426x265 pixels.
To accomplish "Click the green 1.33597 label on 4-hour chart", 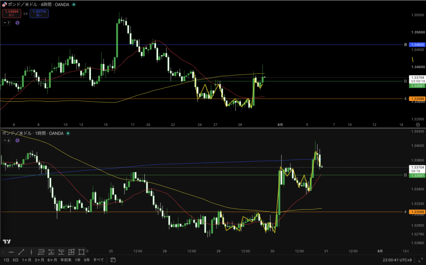I will point(417,86).
